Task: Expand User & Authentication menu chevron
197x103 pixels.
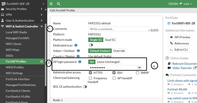Action: (x=42, y=20)
